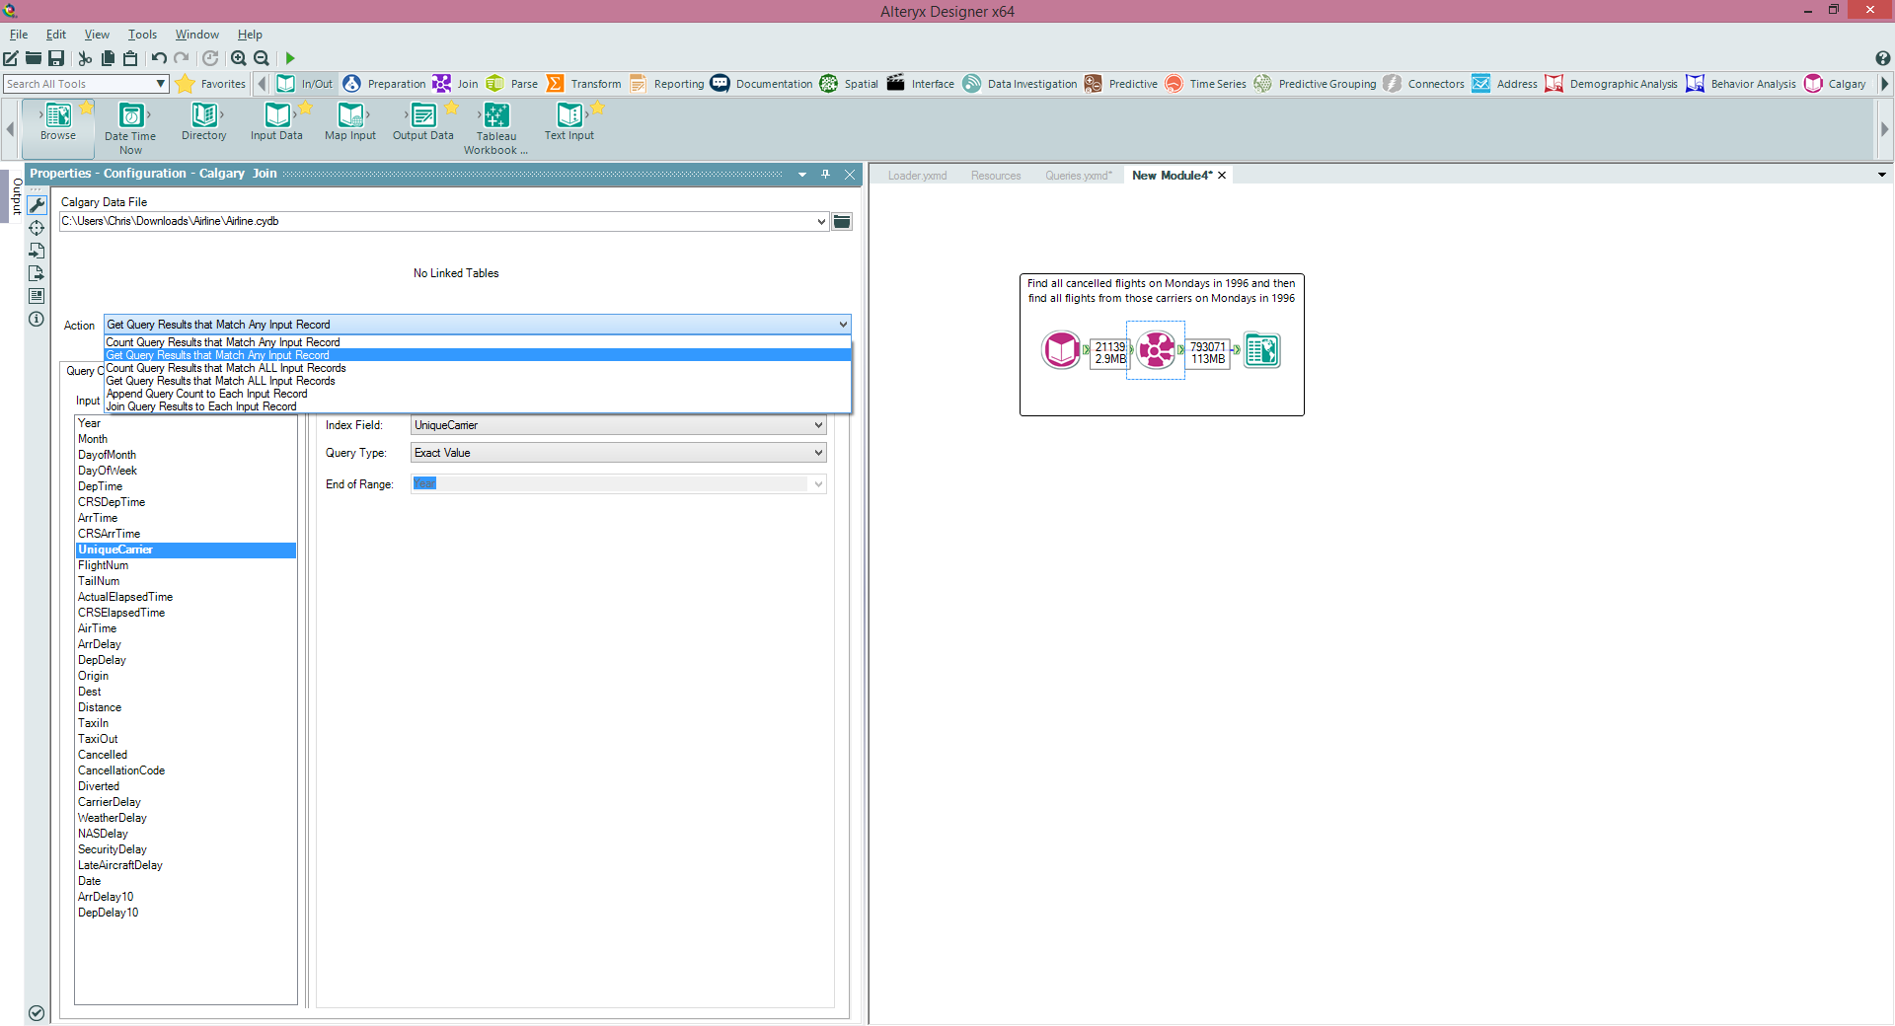Select the Input Data tool
The image size is (1895, 1026).
(x=276, y=122)
